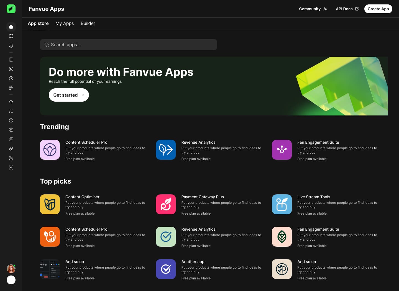Screen dimensions: 399x291
Task: Open the percent discount icon in sidebar
Action: tap(11, 120)
